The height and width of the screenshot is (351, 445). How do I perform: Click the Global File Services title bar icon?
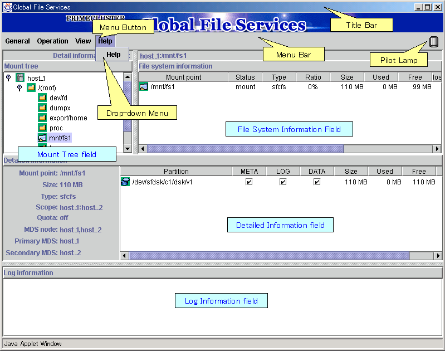tap(8, 7)
